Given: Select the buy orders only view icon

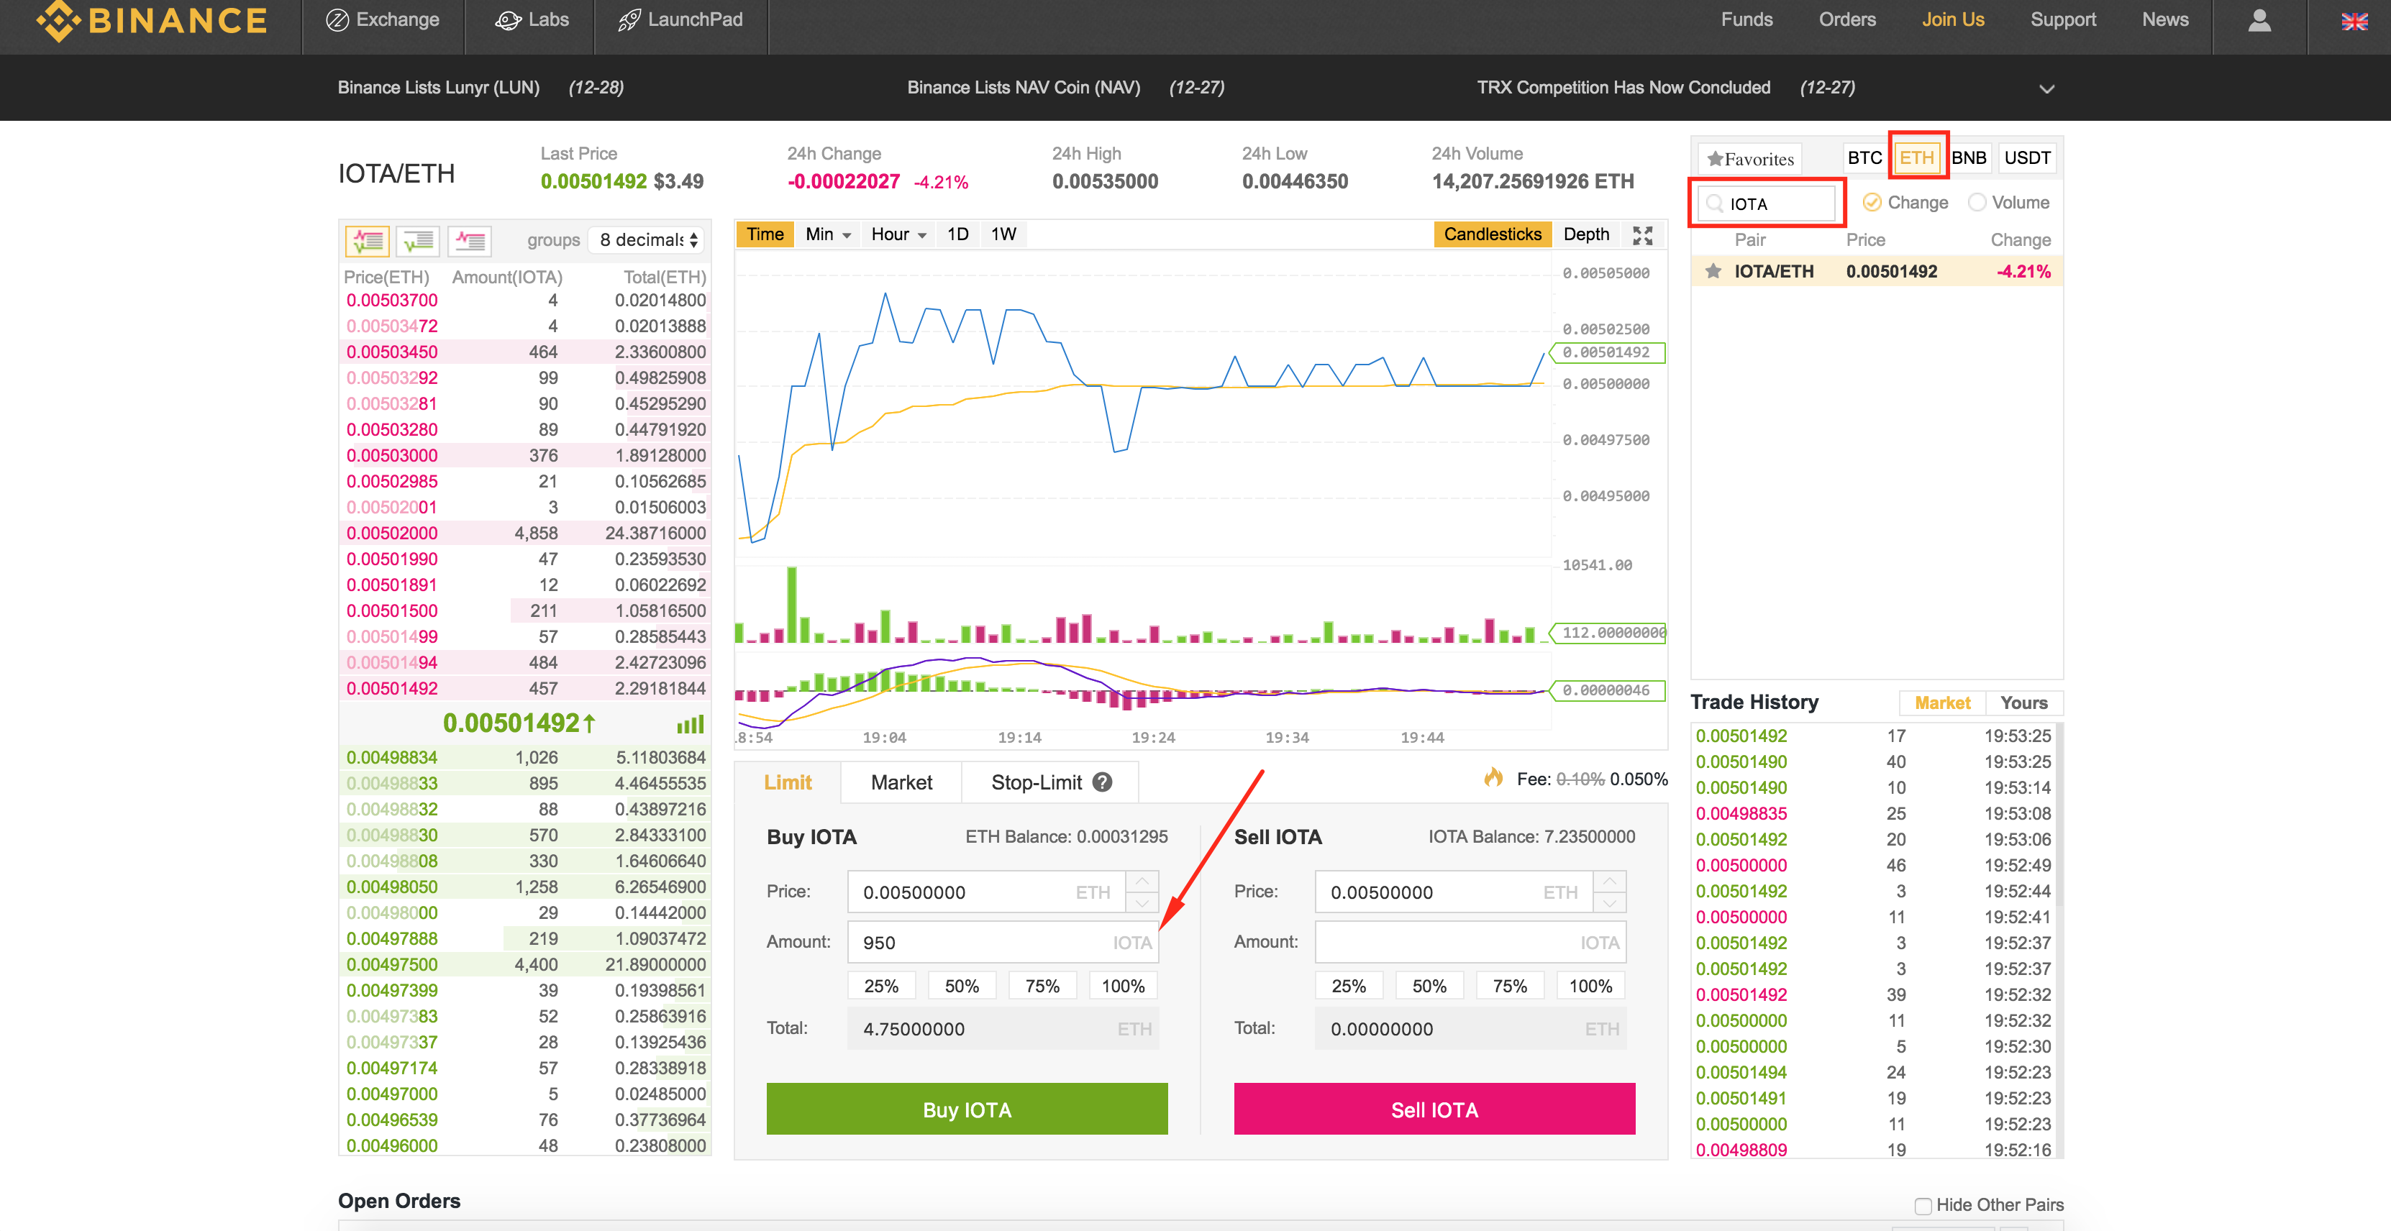Looking at the screenshot, I should pos(419,240).
